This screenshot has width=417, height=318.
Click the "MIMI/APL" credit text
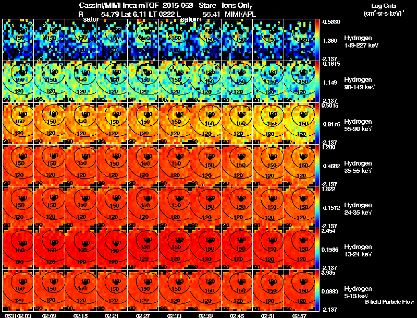pyautogui.click(x=240, y=14)
